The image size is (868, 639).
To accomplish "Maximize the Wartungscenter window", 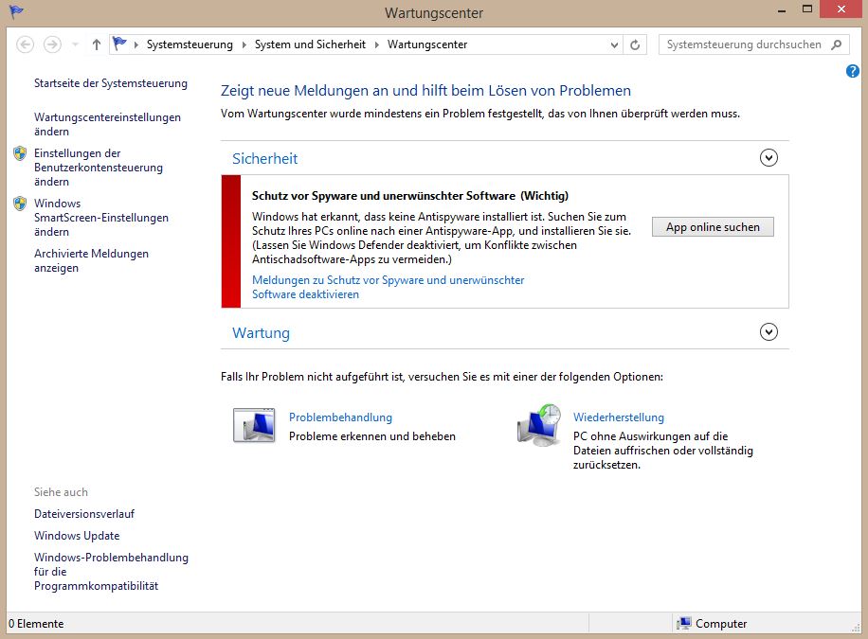I will pyautogui.click(x=807, y=9).
